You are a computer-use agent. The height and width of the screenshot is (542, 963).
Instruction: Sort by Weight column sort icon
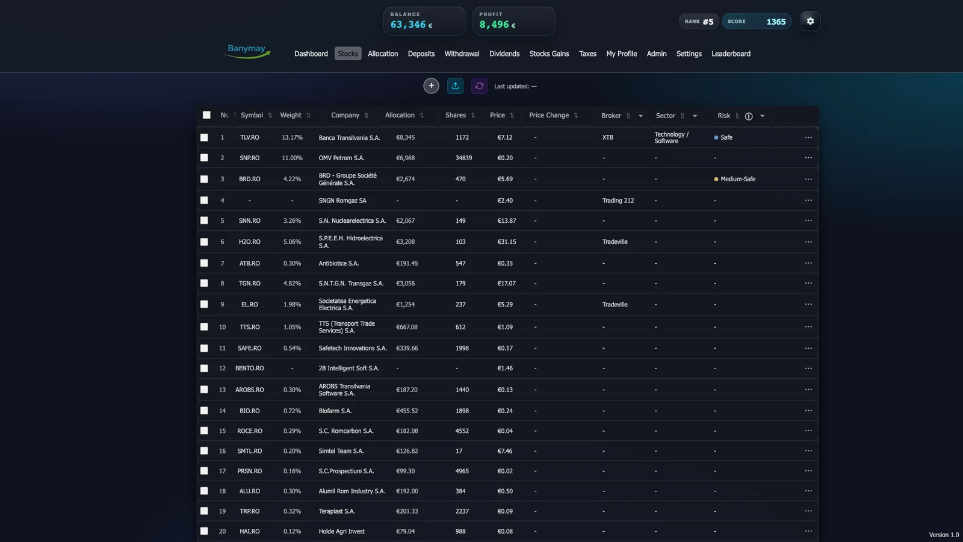click(x=308, y=116)
